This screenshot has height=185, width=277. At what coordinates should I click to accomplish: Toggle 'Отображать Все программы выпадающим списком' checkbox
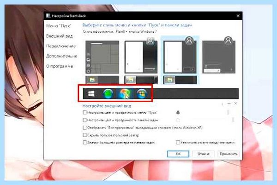tap(85, 127)
